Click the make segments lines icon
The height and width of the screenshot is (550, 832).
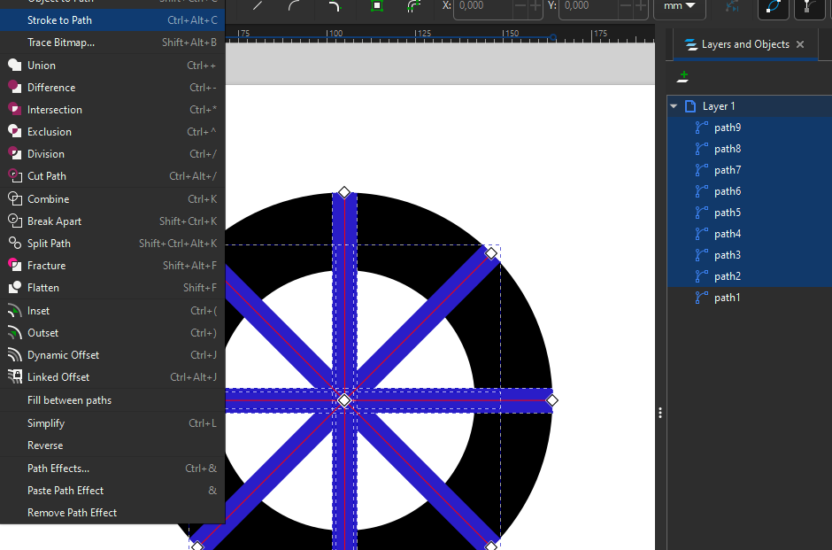click(x=258, y=6)
